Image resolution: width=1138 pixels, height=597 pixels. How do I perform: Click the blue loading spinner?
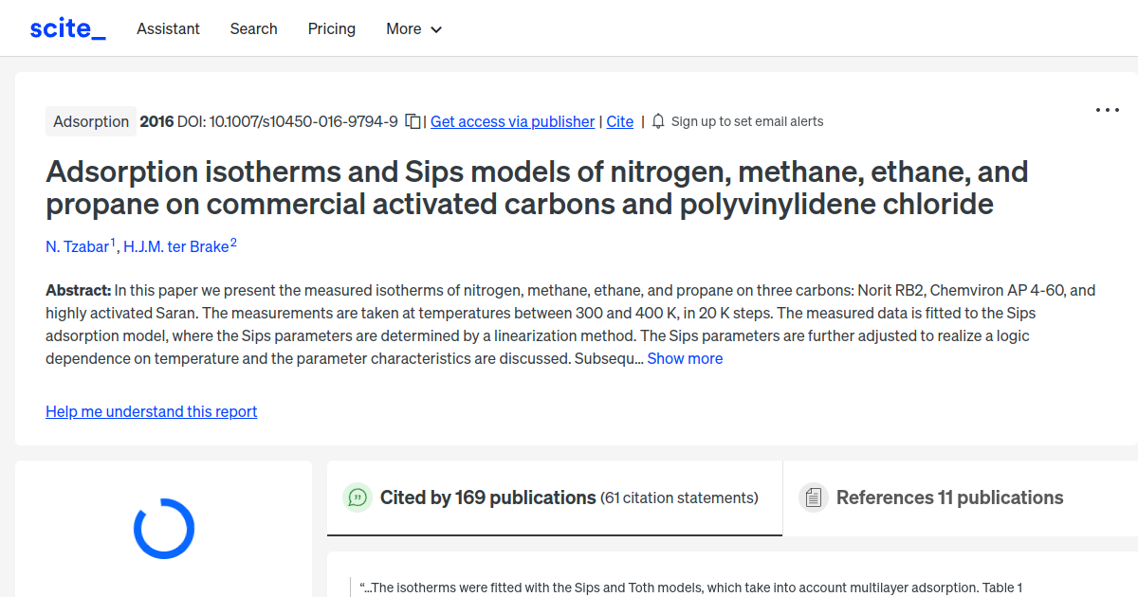point(163,529)
